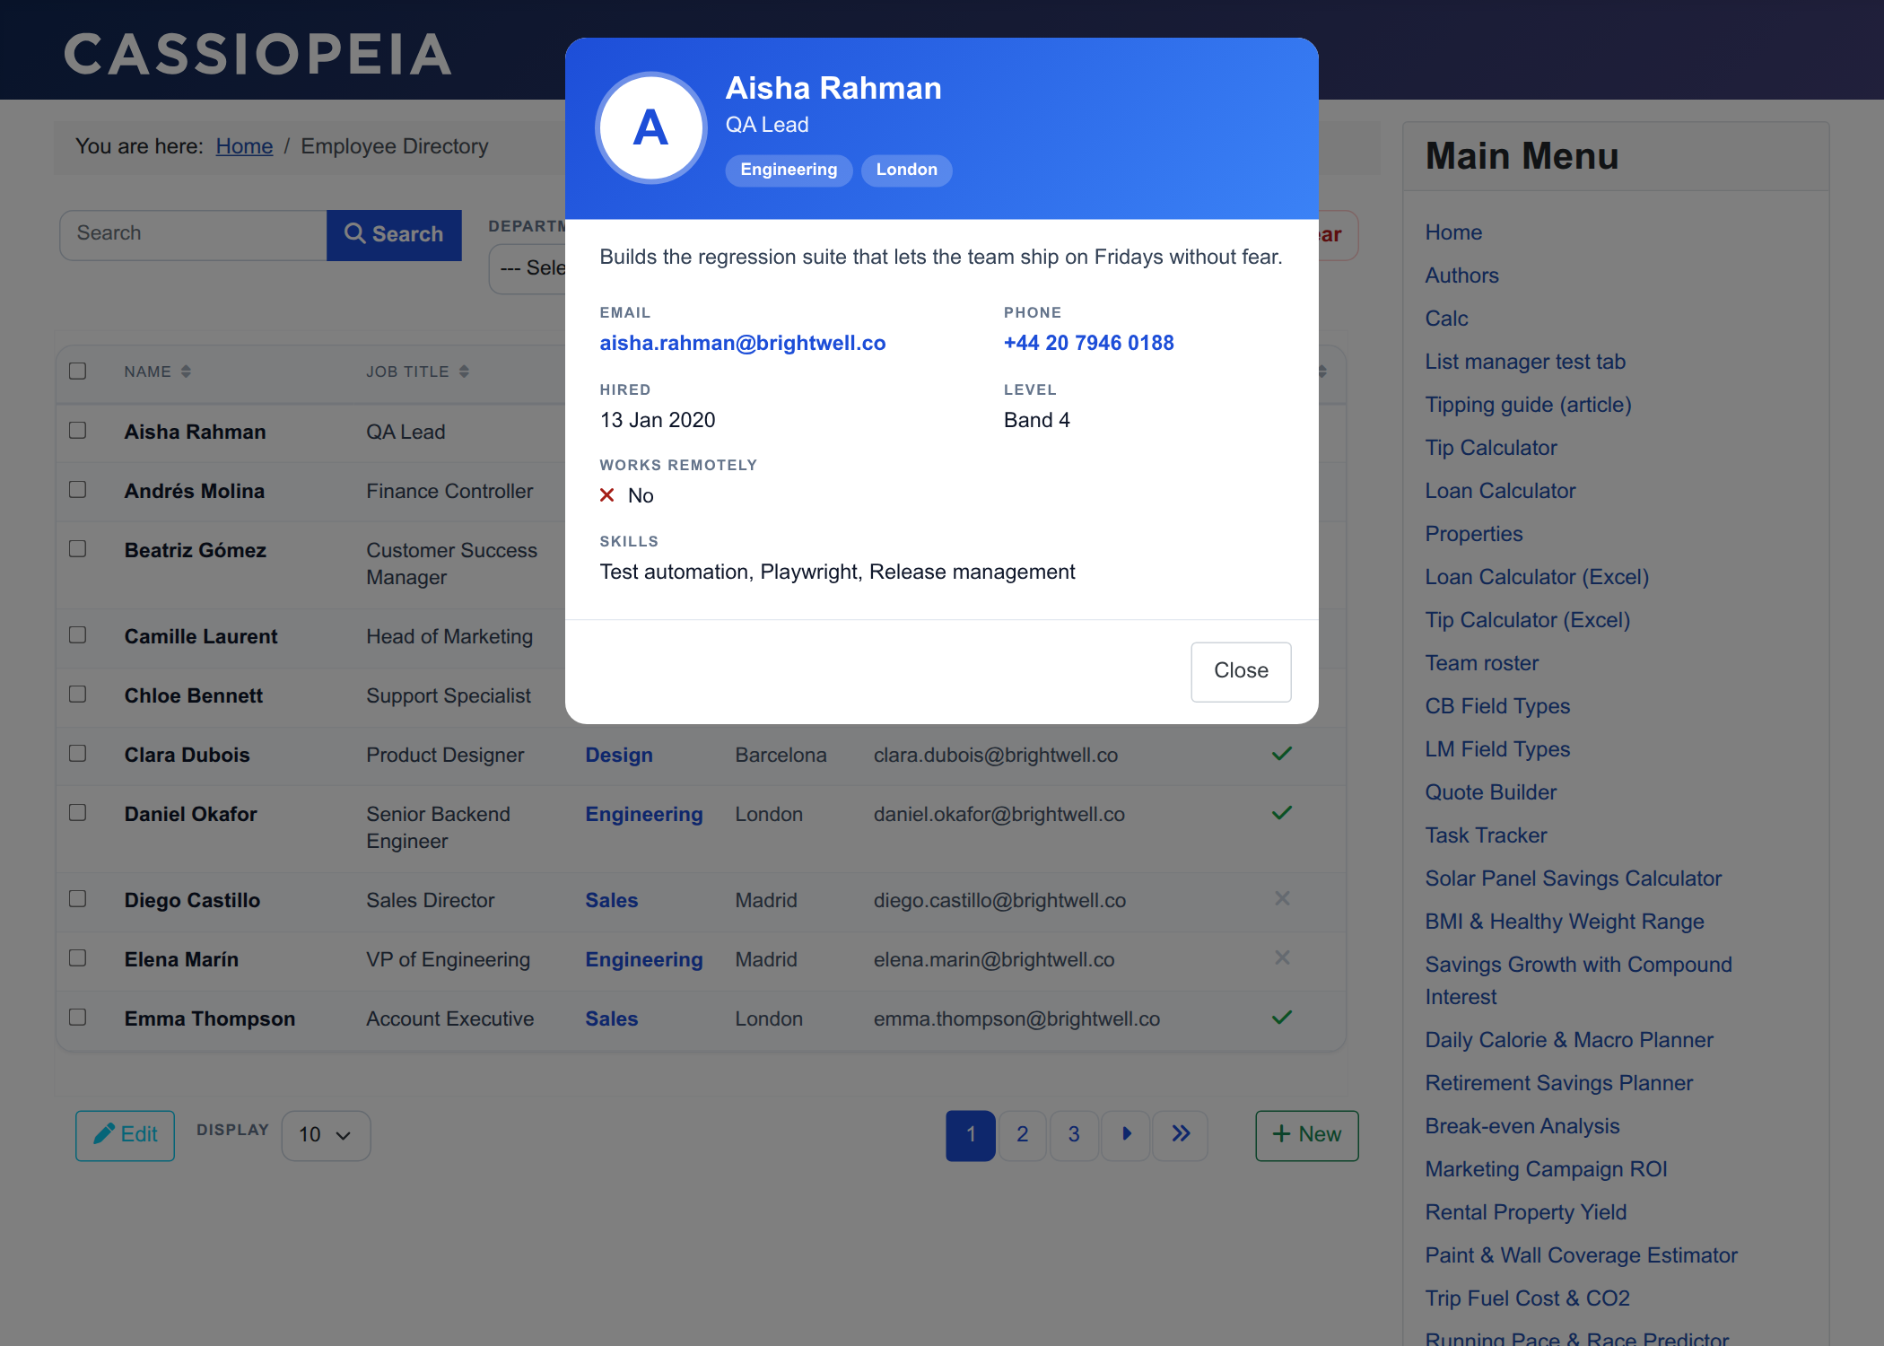Viewport: 1884px width, 1346px height.
Task: Click the plus New button
Action: coord(1307,1135)
